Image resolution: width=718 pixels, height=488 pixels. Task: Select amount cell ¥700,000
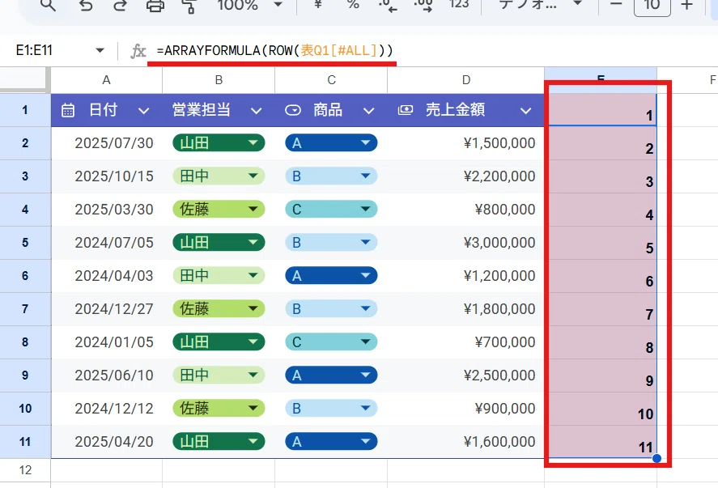pos(466,342)
